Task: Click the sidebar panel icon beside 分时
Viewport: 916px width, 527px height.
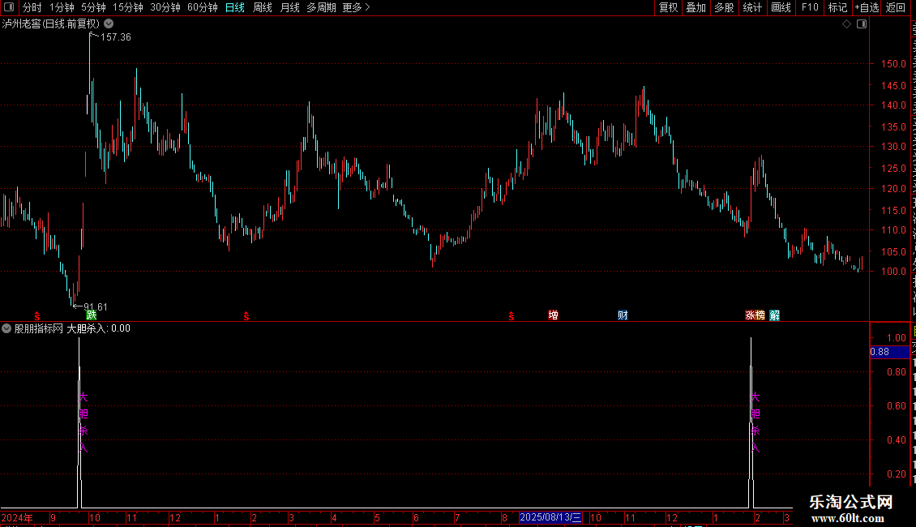Action: (9, 7)
